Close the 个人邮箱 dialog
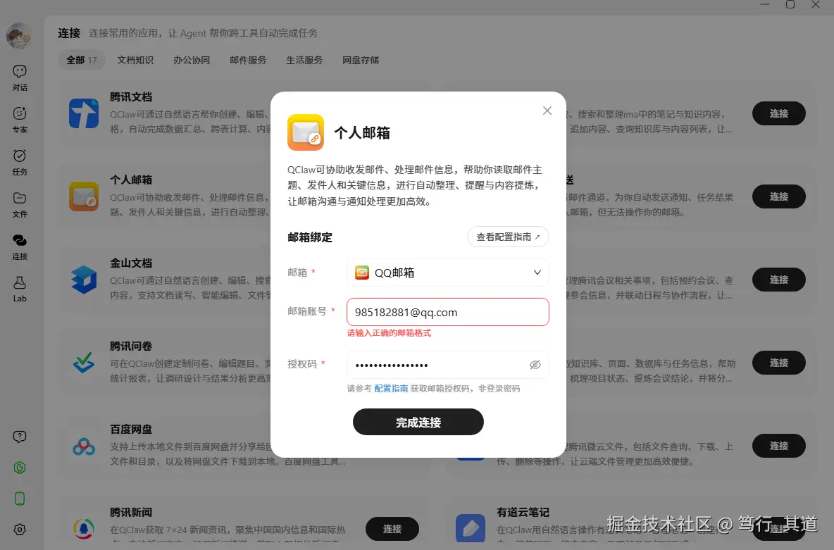Screen dimensions: 834x550 point(547,111)
